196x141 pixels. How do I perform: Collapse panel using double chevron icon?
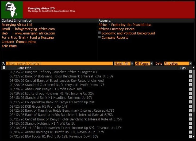tap(3, 64)
